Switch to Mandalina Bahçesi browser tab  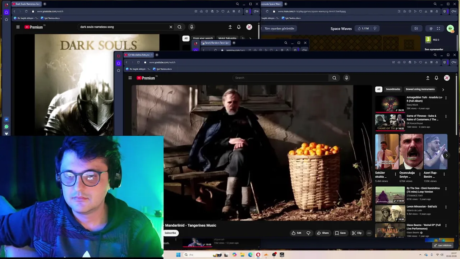(139, 55)
